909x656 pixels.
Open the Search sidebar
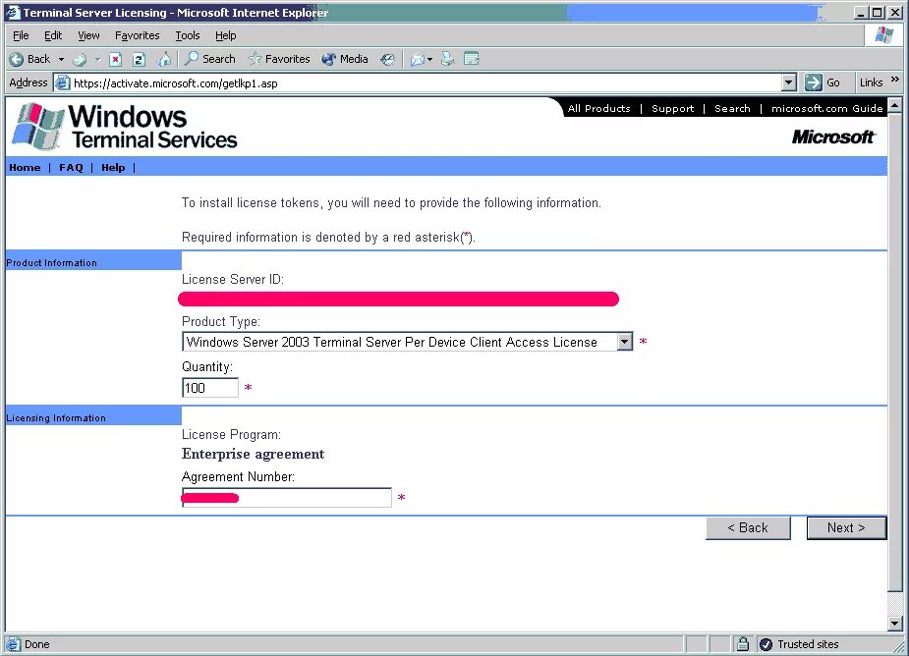208,59
